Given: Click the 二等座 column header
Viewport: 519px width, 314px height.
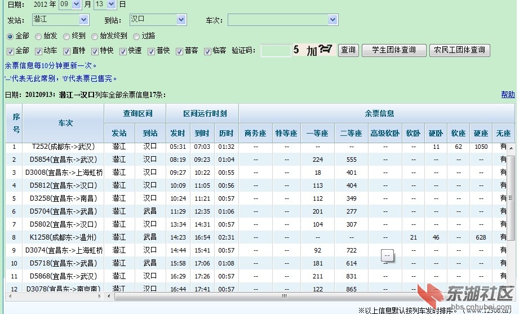Looking at the screenshot, I should [351, 133].
